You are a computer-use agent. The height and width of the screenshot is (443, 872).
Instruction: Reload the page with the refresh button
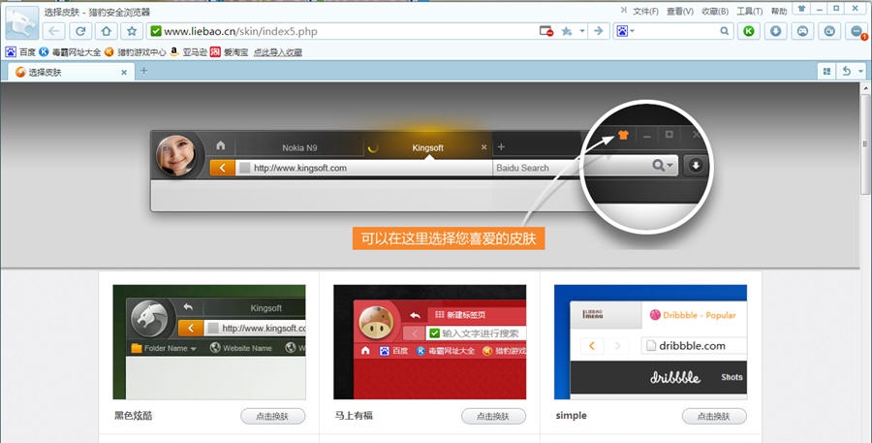80,31
